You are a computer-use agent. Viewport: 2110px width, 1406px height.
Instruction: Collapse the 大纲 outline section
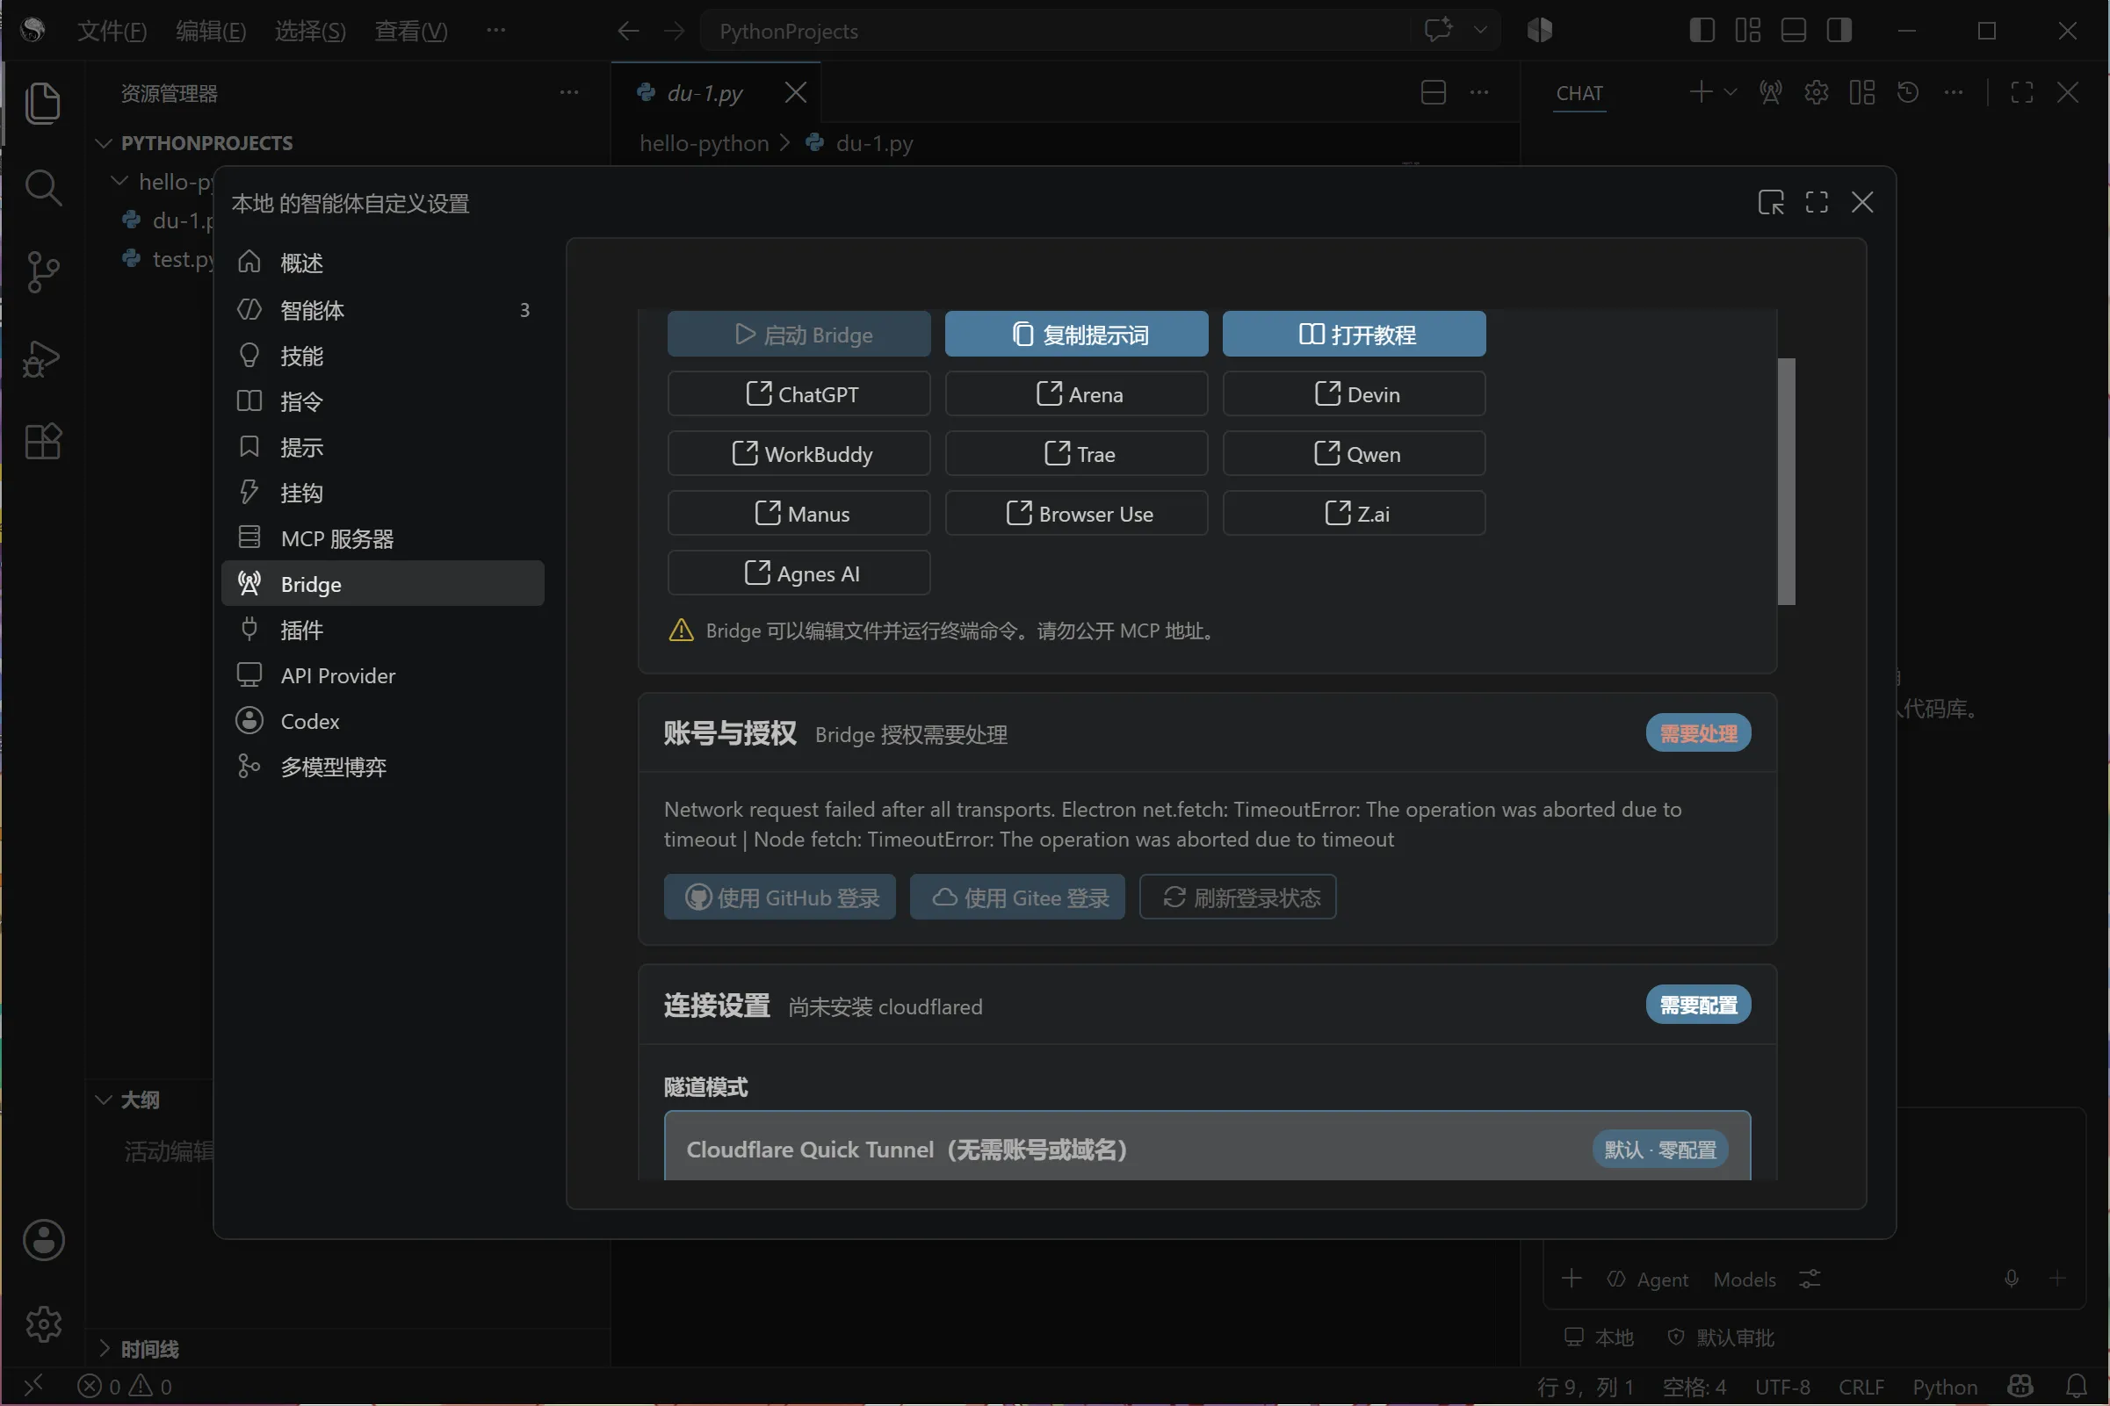[x=104, y=1100]
